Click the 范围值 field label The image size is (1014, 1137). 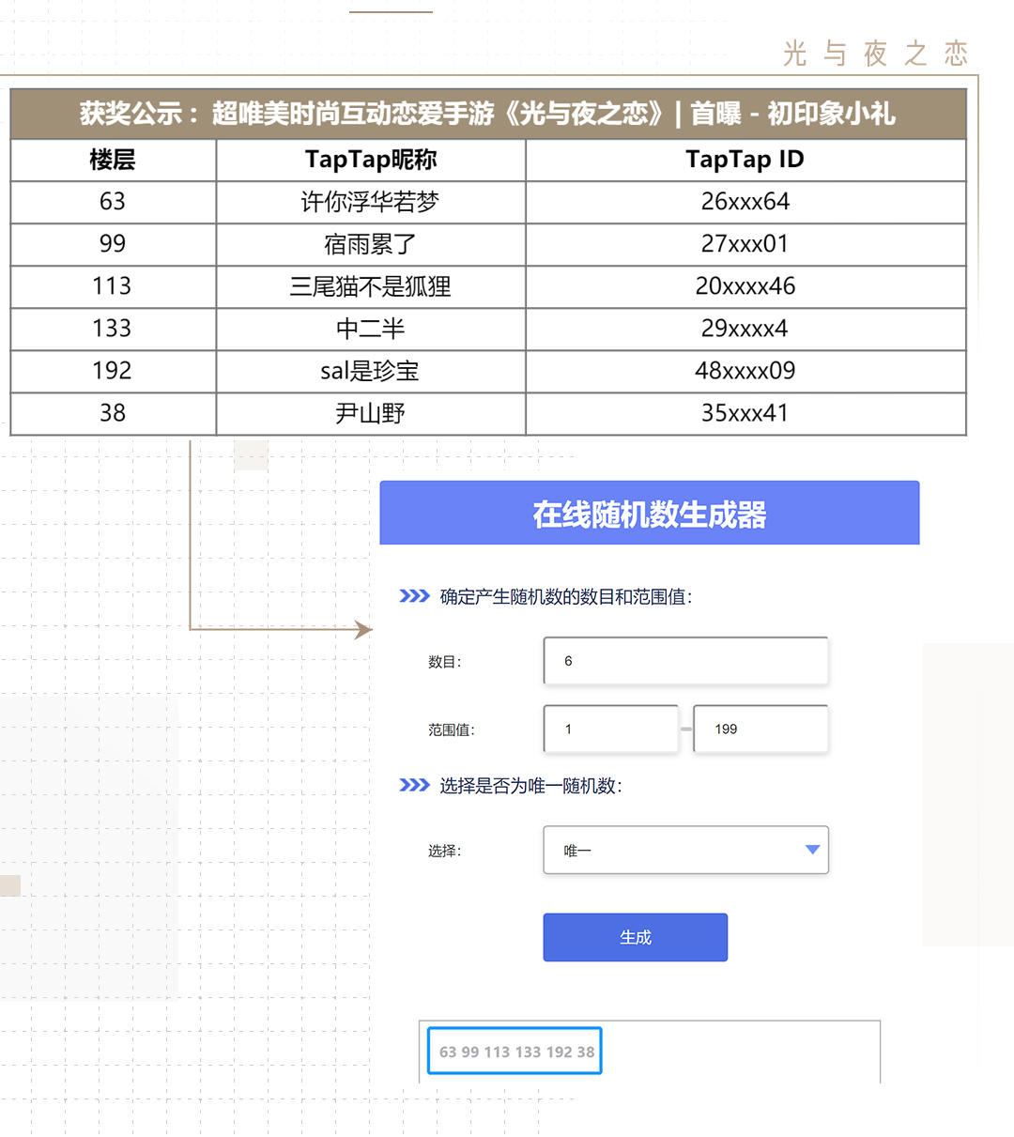[452, 730]
